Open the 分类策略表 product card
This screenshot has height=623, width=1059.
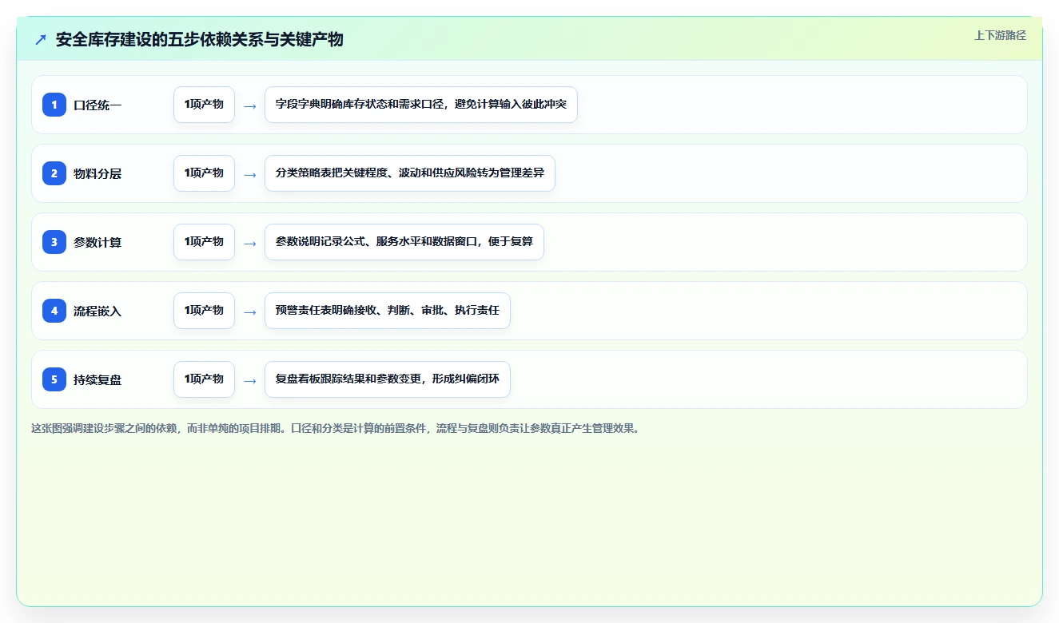coord(410,173)
